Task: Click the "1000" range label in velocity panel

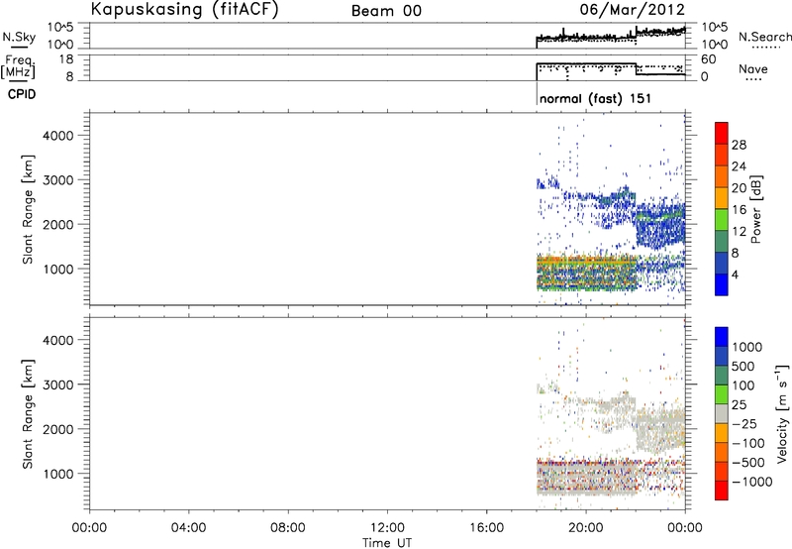Action: pyautogui.click(x=58, y=474)
